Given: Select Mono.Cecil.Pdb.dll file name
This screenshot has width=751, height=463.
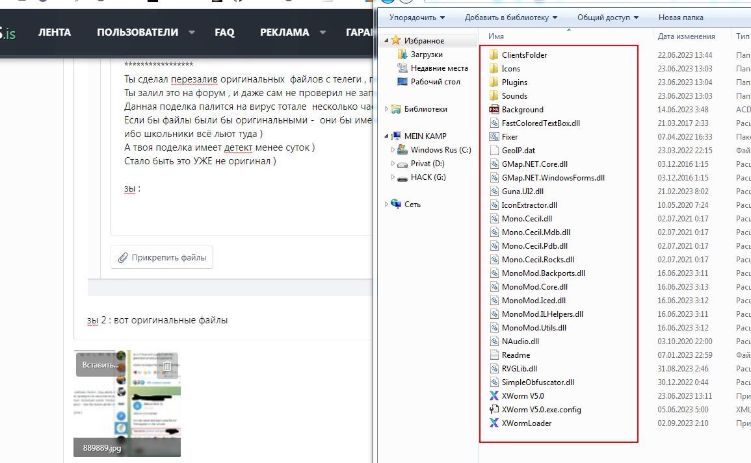Looking at the screenshot, I should point(534,246).
